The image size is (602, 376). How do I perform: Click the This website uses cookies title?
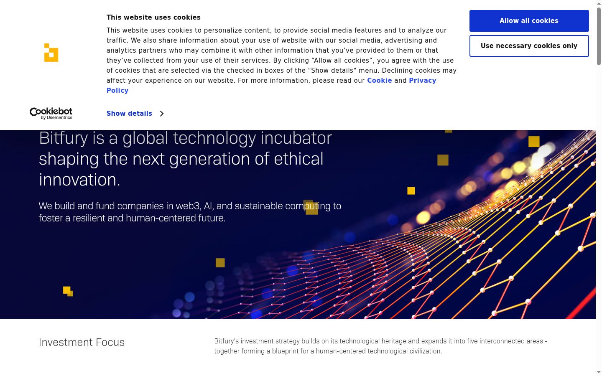pyautogui.click(x=153, y=18)
